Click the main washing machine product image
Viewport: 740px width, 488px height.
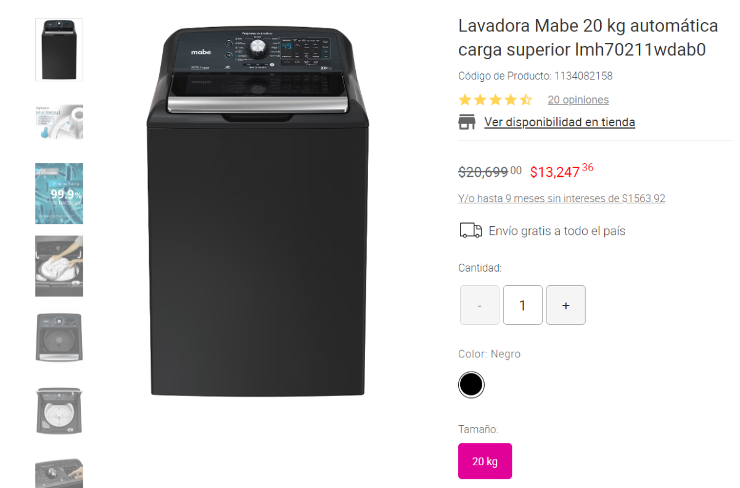point(258,212)
